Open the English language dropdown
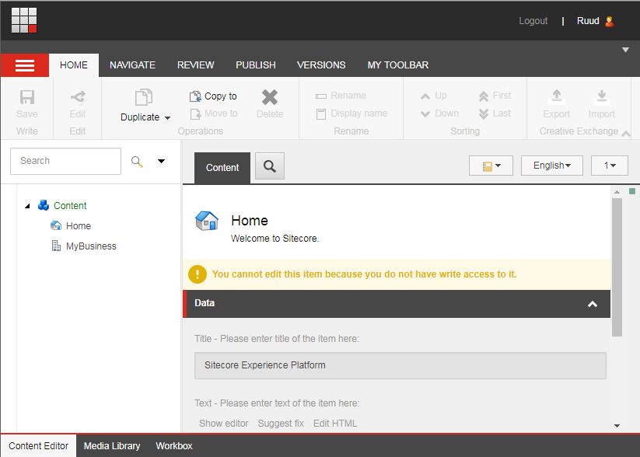The width and height of the screenshot is (640, 457). click(x=552, y=166)
